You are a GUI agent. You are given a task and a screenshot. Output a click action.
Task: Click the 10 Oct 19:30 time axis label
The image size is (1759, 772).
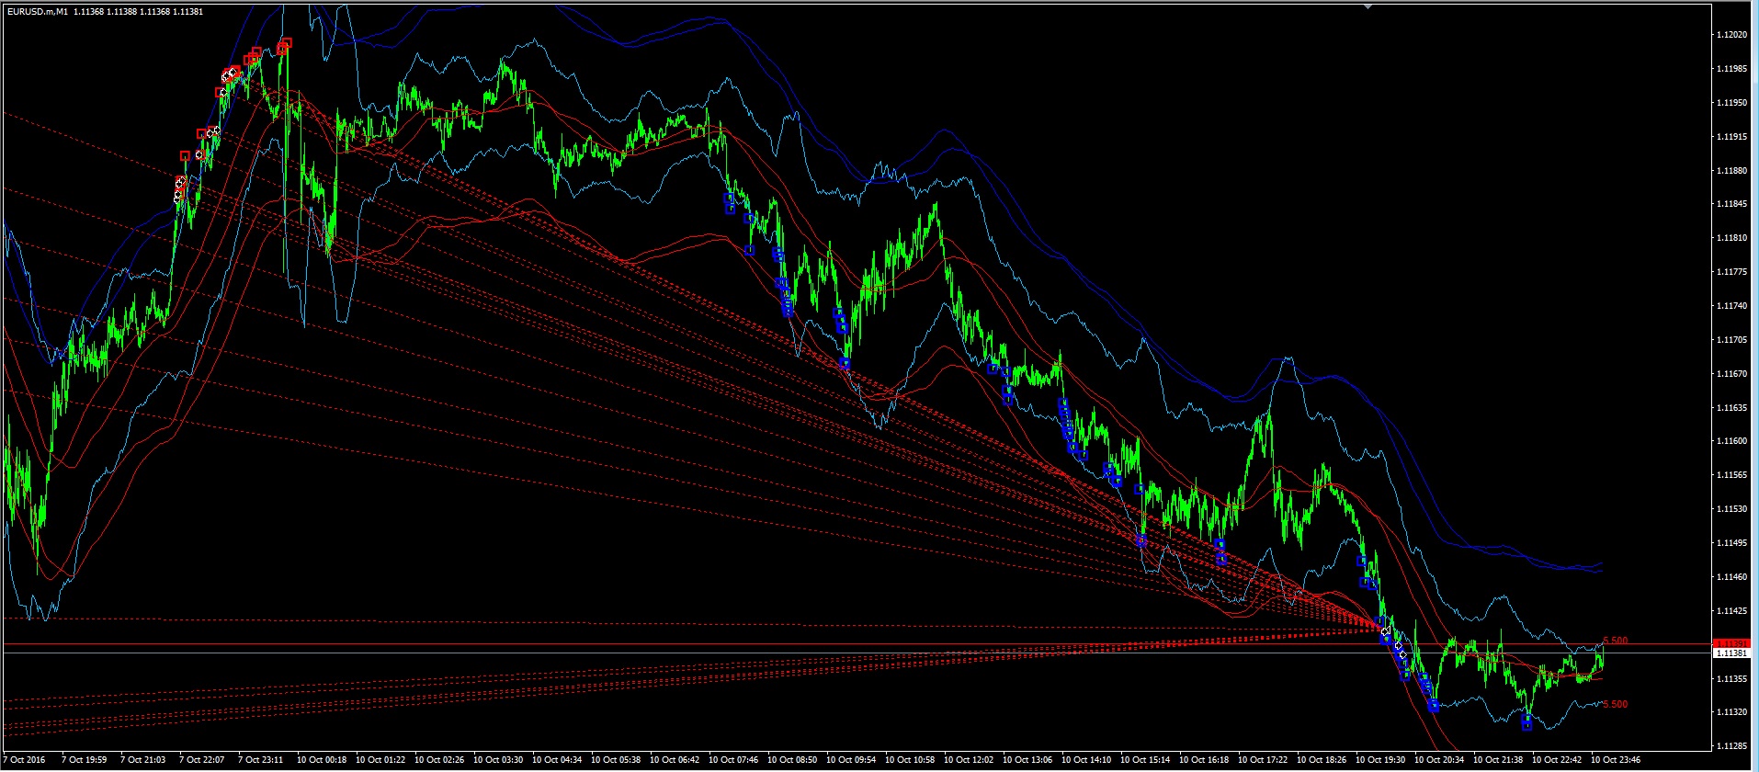click(x=1380, y=760)
